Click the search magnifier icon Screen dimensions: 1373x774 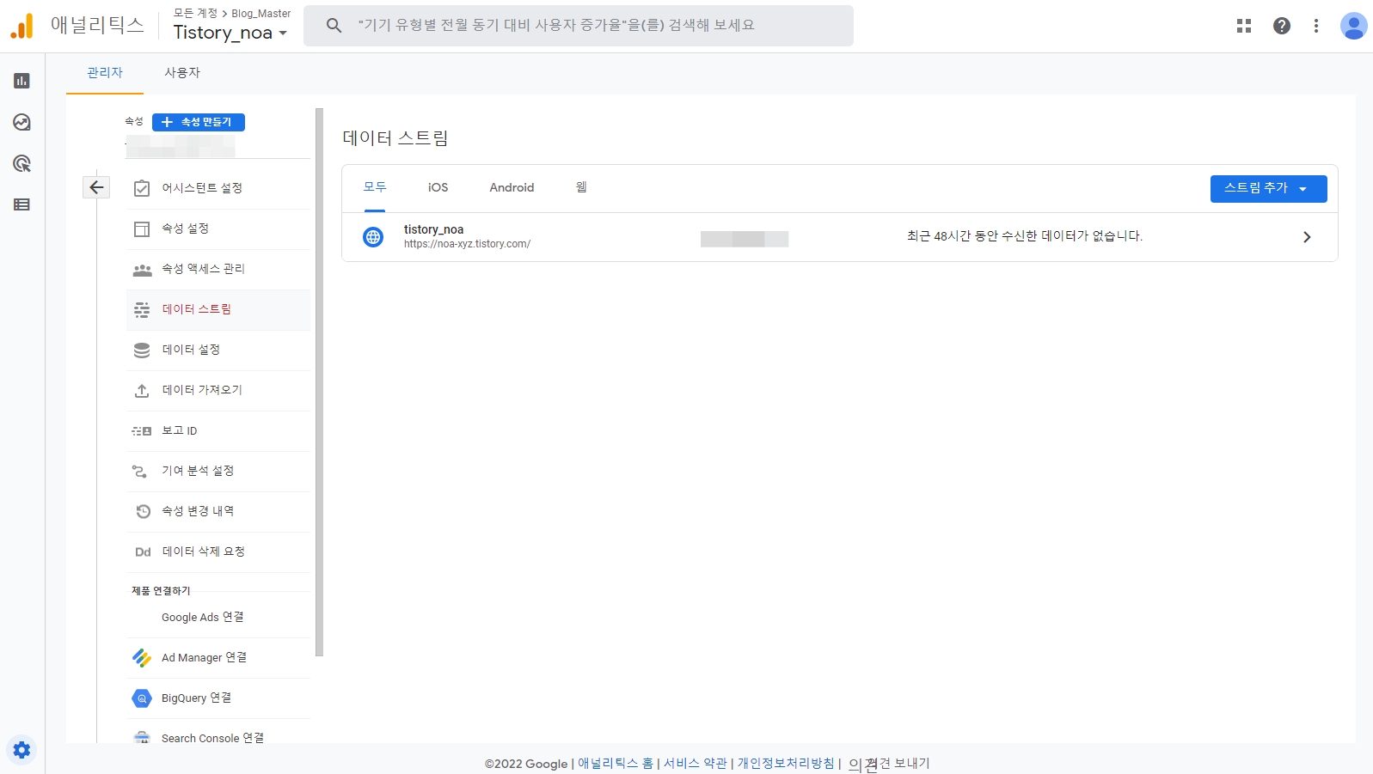[x=334, y=26]
